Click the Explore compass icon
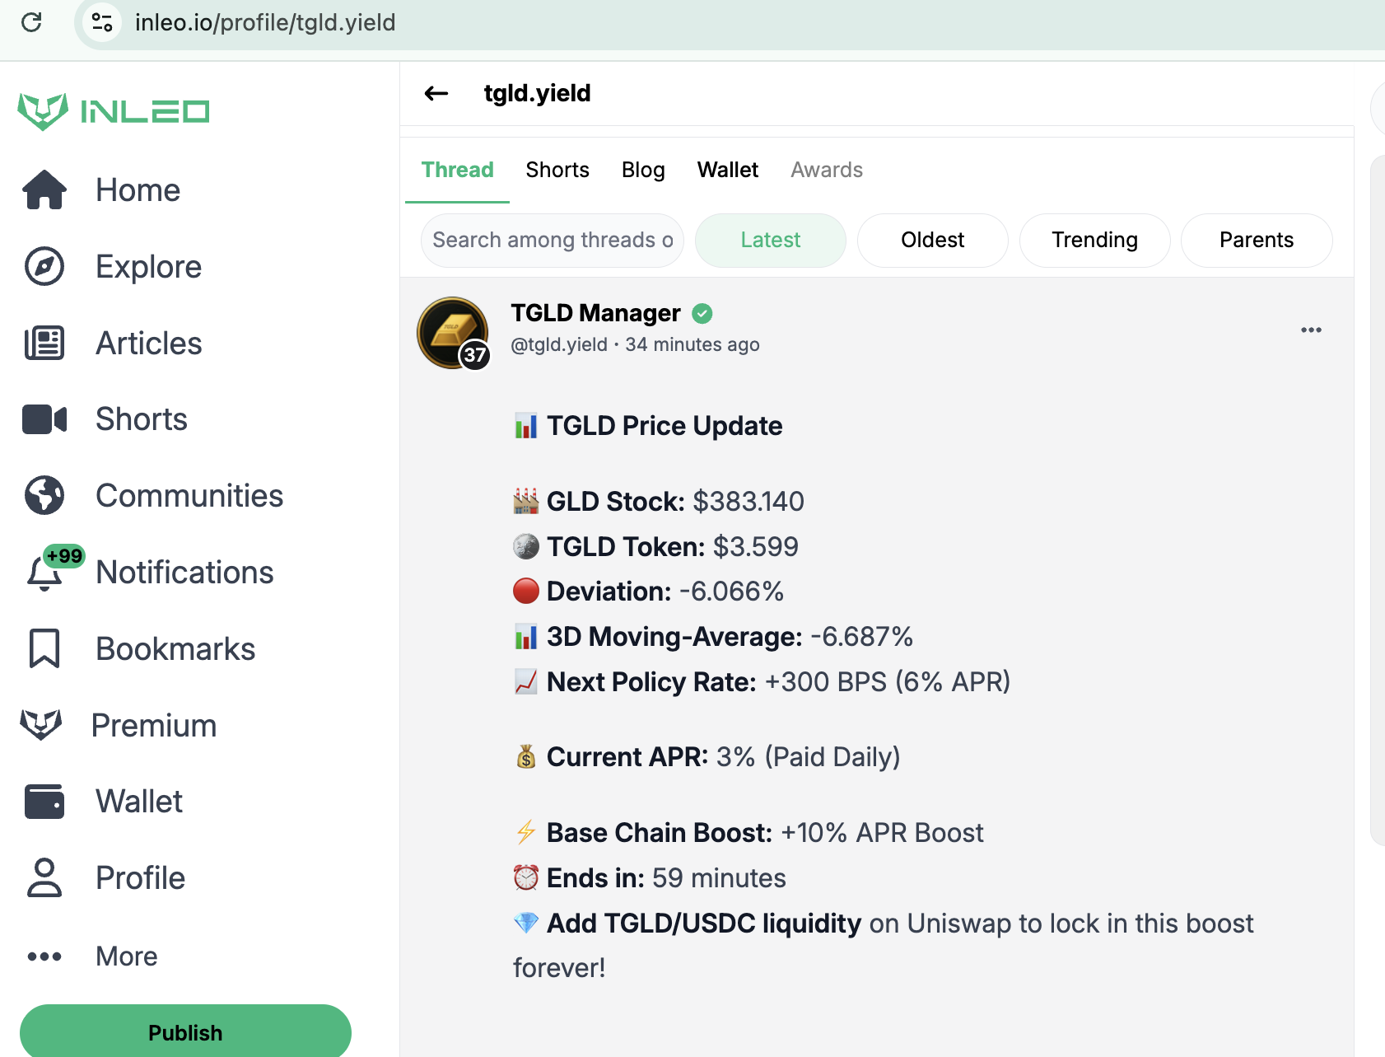Screen dimensions: 1385x1057 [44, 267]
